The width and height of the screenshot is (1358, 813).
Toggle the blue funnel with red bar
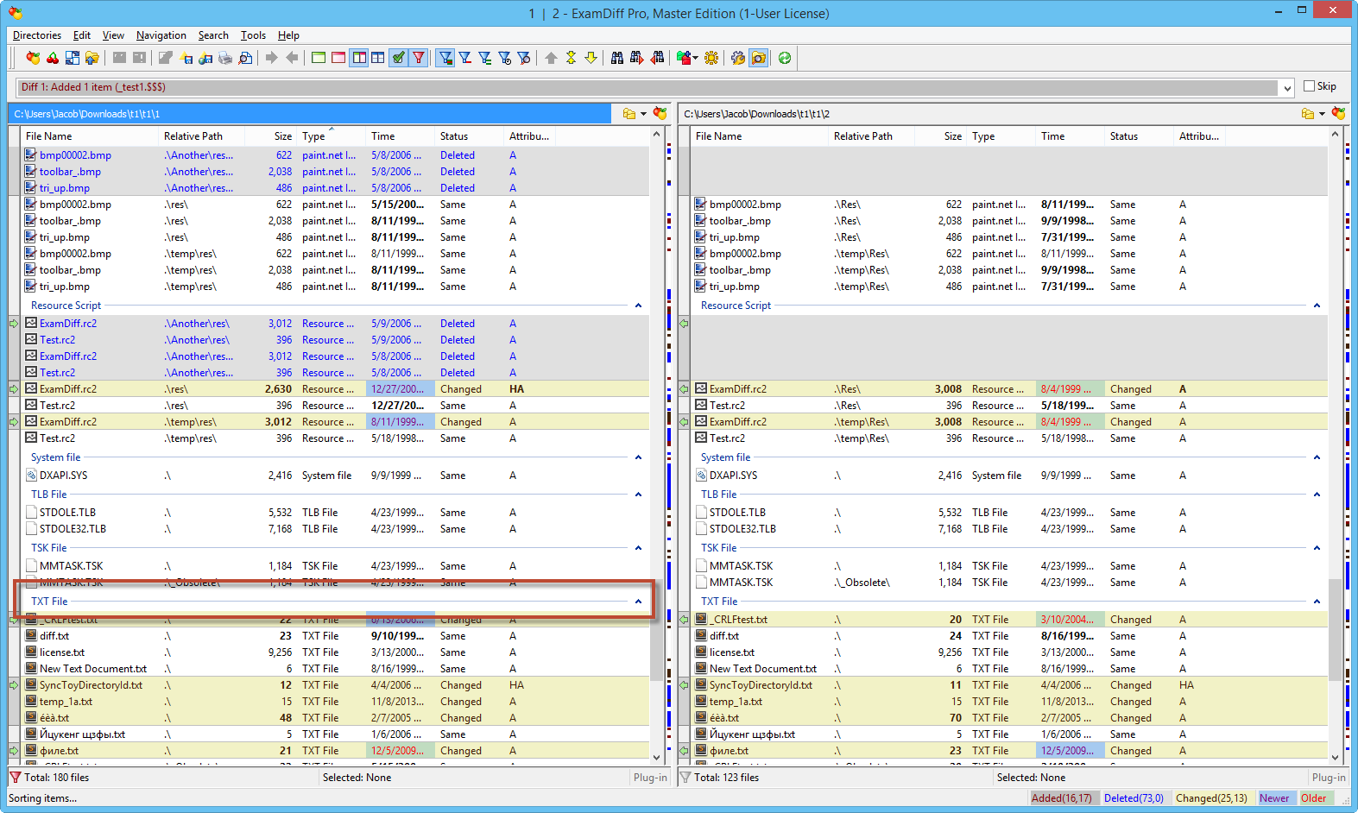(465, 58)
